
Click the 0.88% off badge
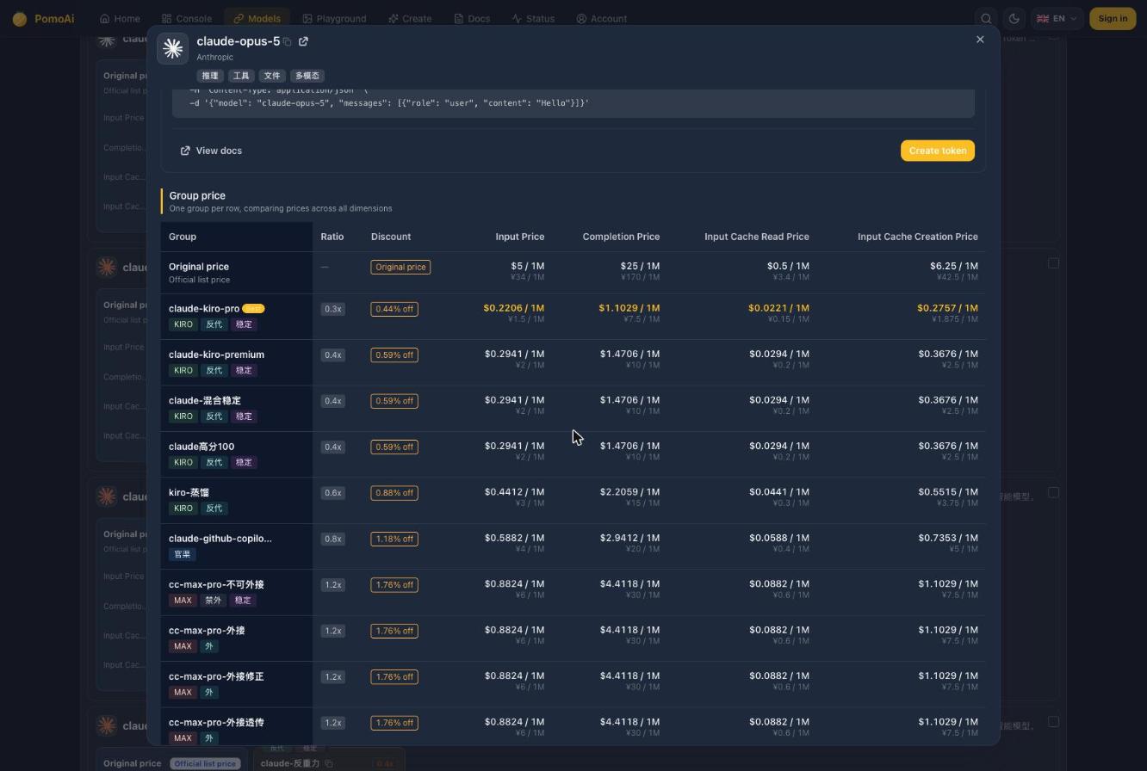click(x=394, y=493)
